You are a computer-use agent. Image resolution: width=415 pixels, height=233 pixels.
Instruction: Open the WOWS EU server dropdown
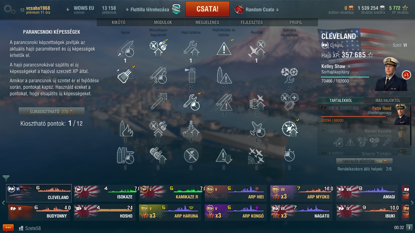click(81, 10)
